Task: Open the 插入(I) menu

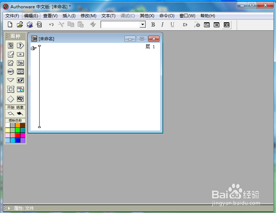Action: pos(69,16)
